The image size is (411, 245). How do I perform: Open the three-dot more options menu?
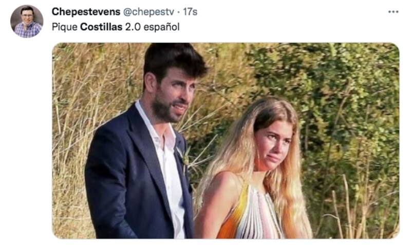click(393, 12)
